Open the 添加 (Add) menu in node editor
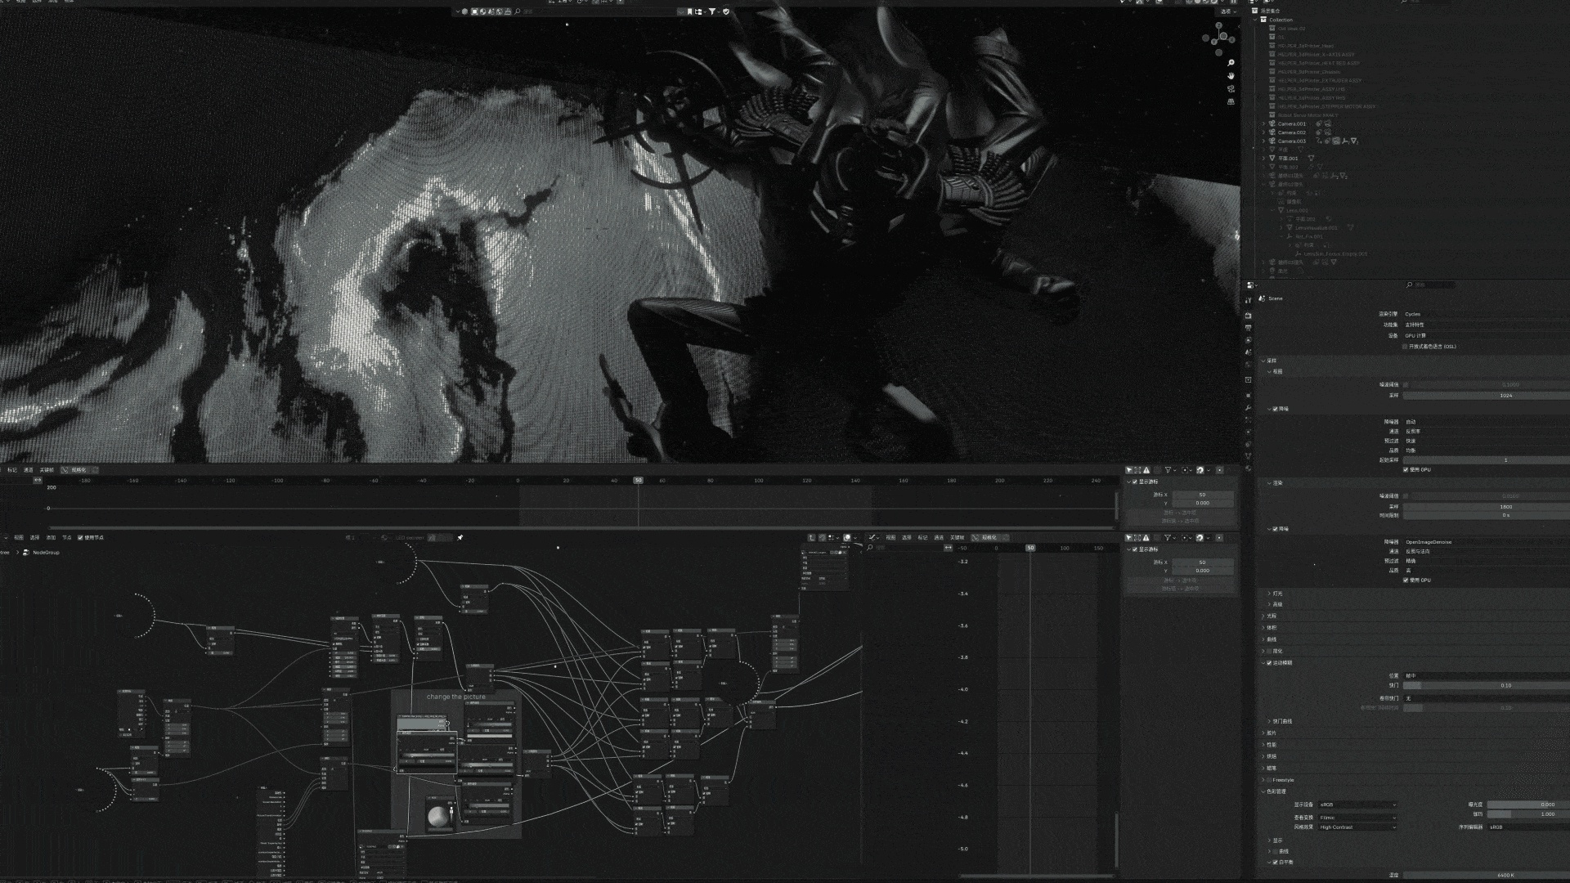1570x883 pixels. [51, 538]
